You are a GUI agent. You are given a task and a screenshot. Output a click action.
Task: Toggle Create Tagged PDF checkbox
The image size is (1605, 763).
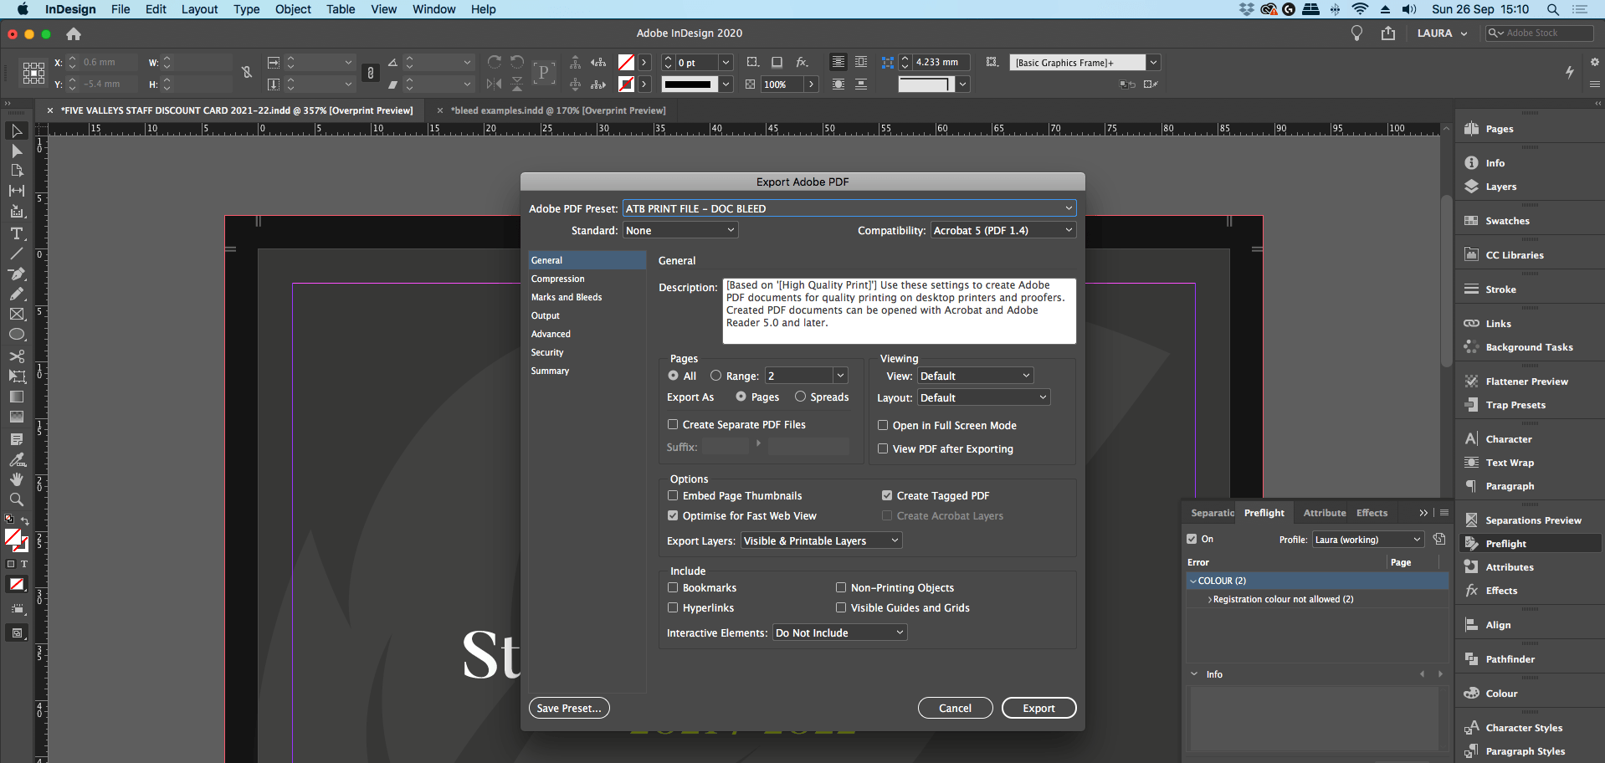tap(887, 495)
